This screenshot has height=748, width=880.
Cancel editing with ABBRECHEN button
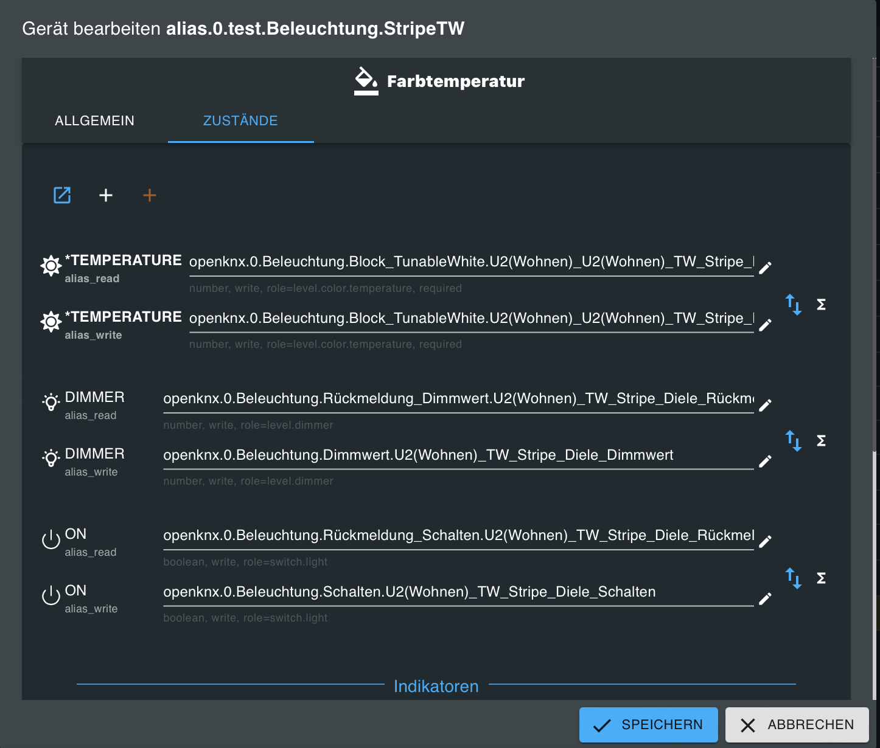click(x=797, y=725)
